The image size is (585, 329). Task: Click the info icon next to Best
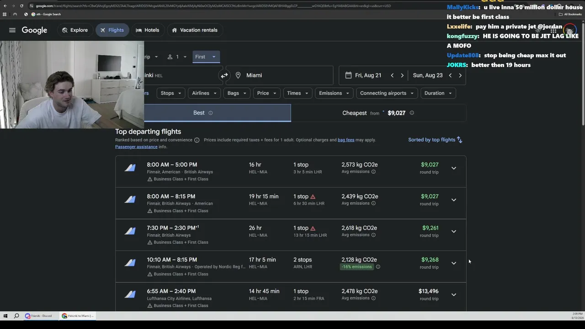[x=211, y=113]
